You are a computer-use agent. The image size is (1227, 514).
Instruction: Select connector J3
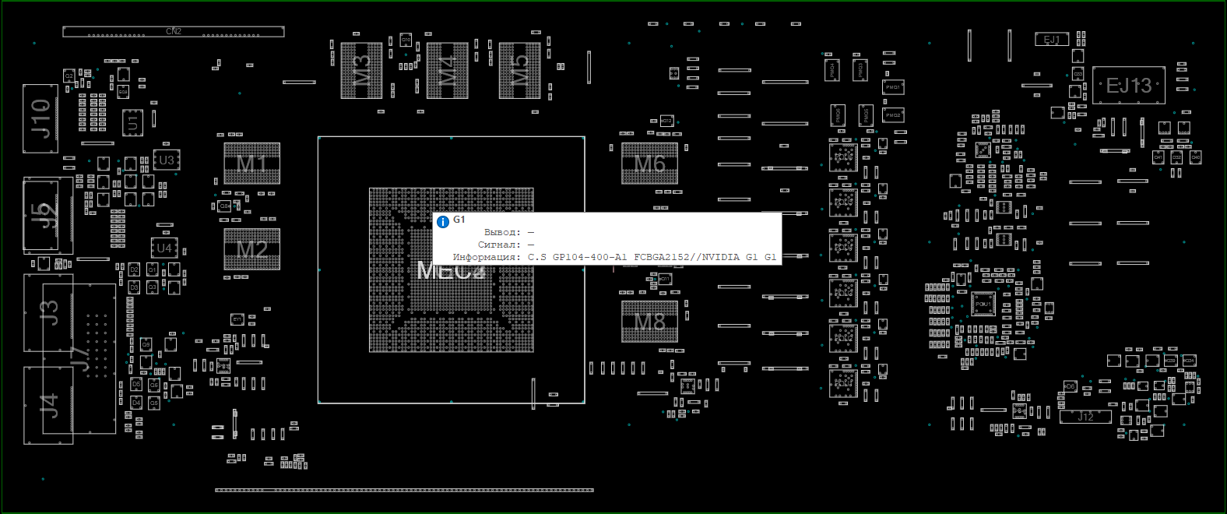click(x=48, y=312)
